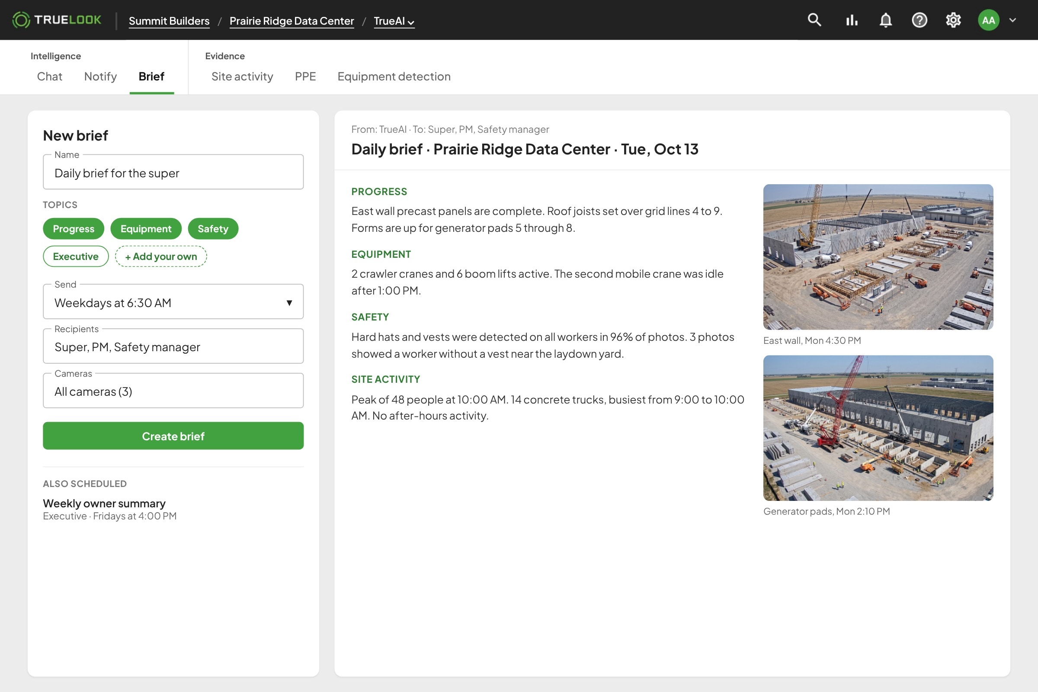Viewport: 1038px width, 692px height.
Task: Switch to the Chat tab
Action: (x=49, y=77)
